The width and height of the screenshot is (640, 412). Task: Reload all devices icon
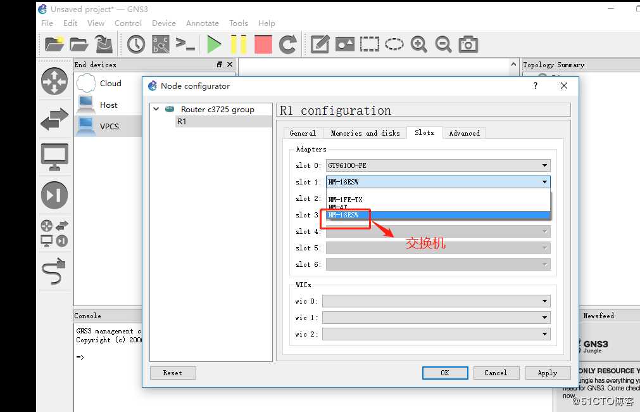pos(288,44)
